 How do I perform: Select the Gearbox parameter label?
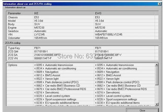click(13, 31)
